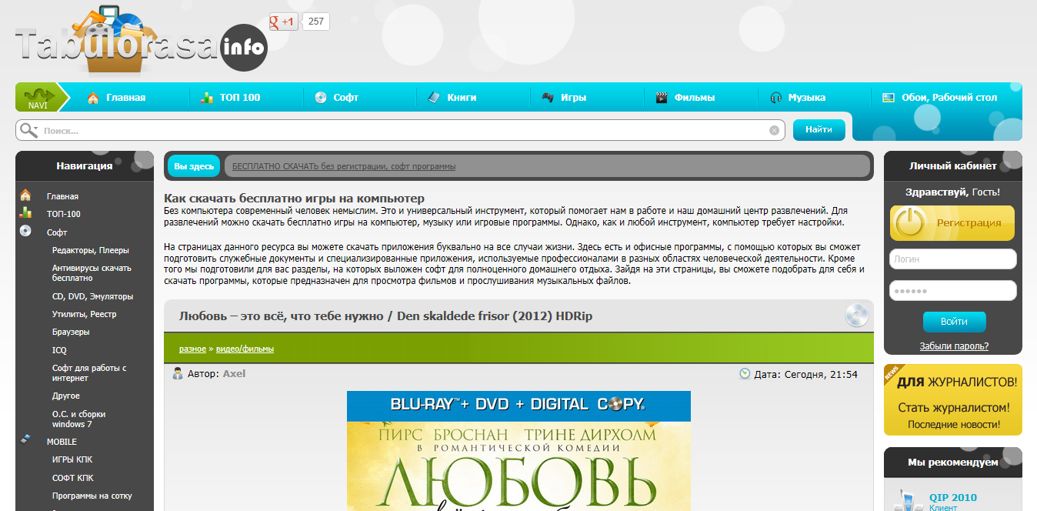Viewport: 1037px width, 511px height.
Task: Open Редакторы, Плееры in the sidebar
Action: [x=91, y=250]
